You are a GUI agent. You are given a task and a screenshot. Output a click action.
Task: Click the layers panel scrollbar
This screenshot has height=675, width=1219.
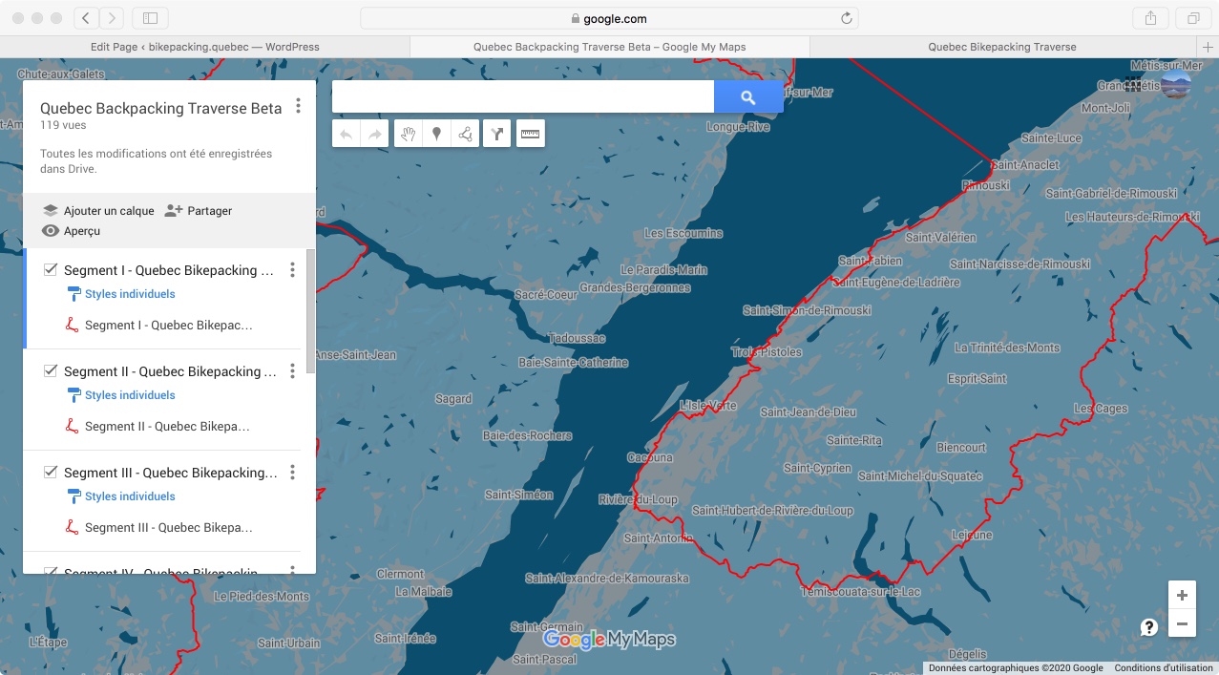coord(310,310)
